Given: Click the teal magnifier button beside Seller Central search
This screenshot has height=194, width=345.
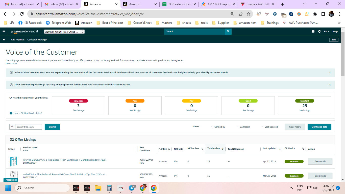Looking at the screenshot, I should [228, 32].
